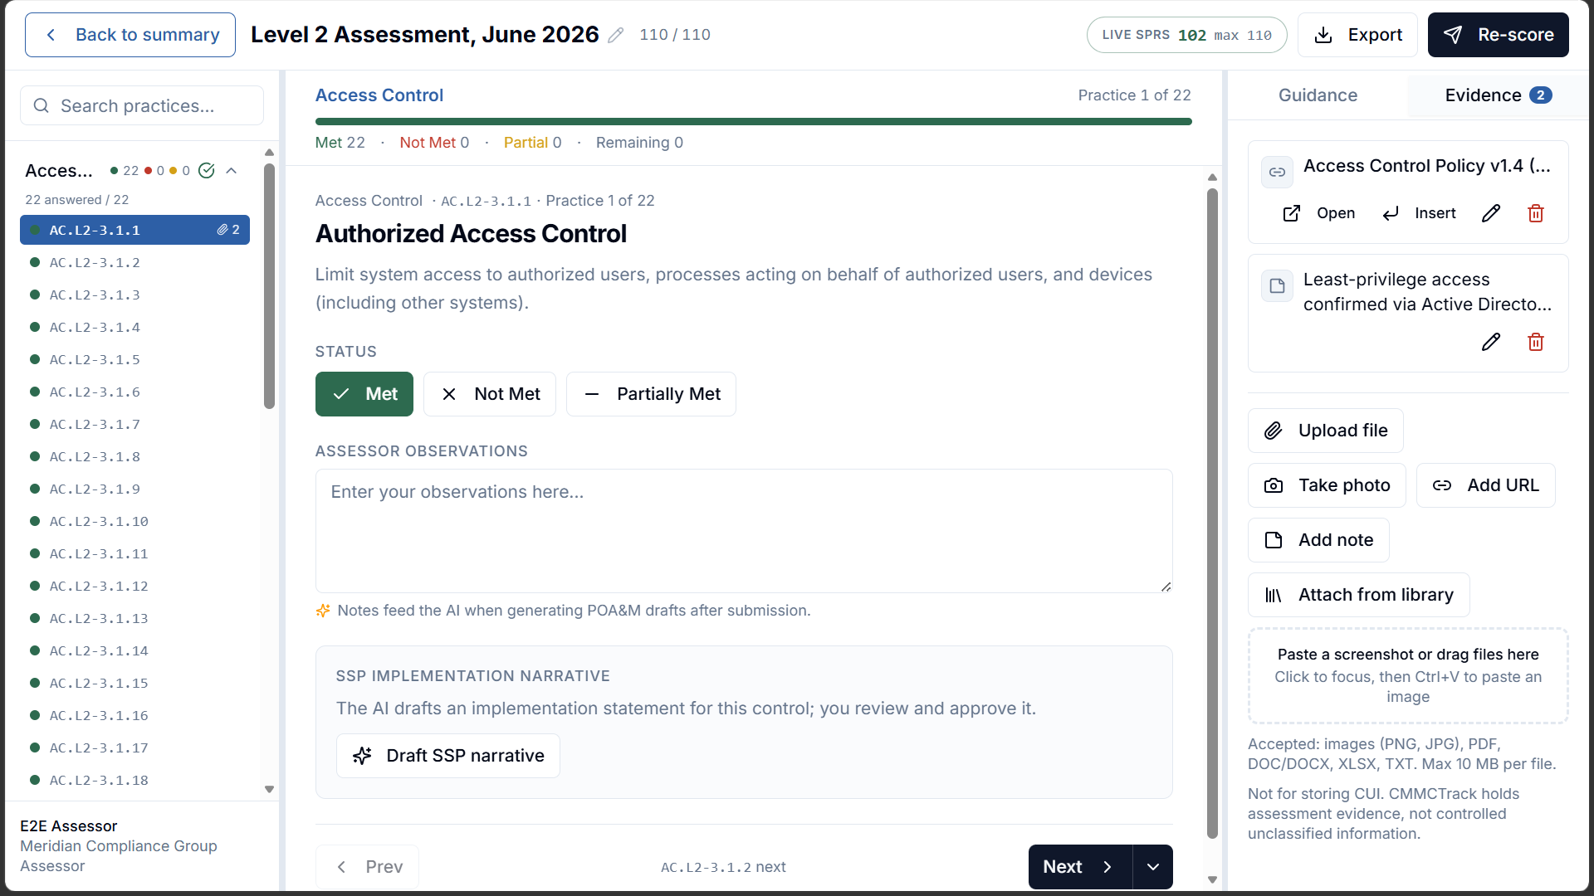Focus the assessor observations text area
The width and height of the screenshot is (1594, 896).
click(x=744, y=531)
